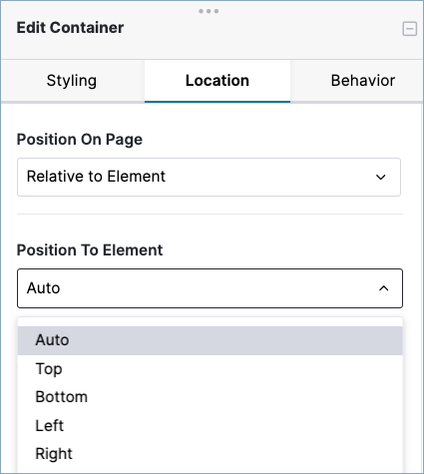Click the Auto value in Position To Element field

pyautogui.click(x=44, y=288)
